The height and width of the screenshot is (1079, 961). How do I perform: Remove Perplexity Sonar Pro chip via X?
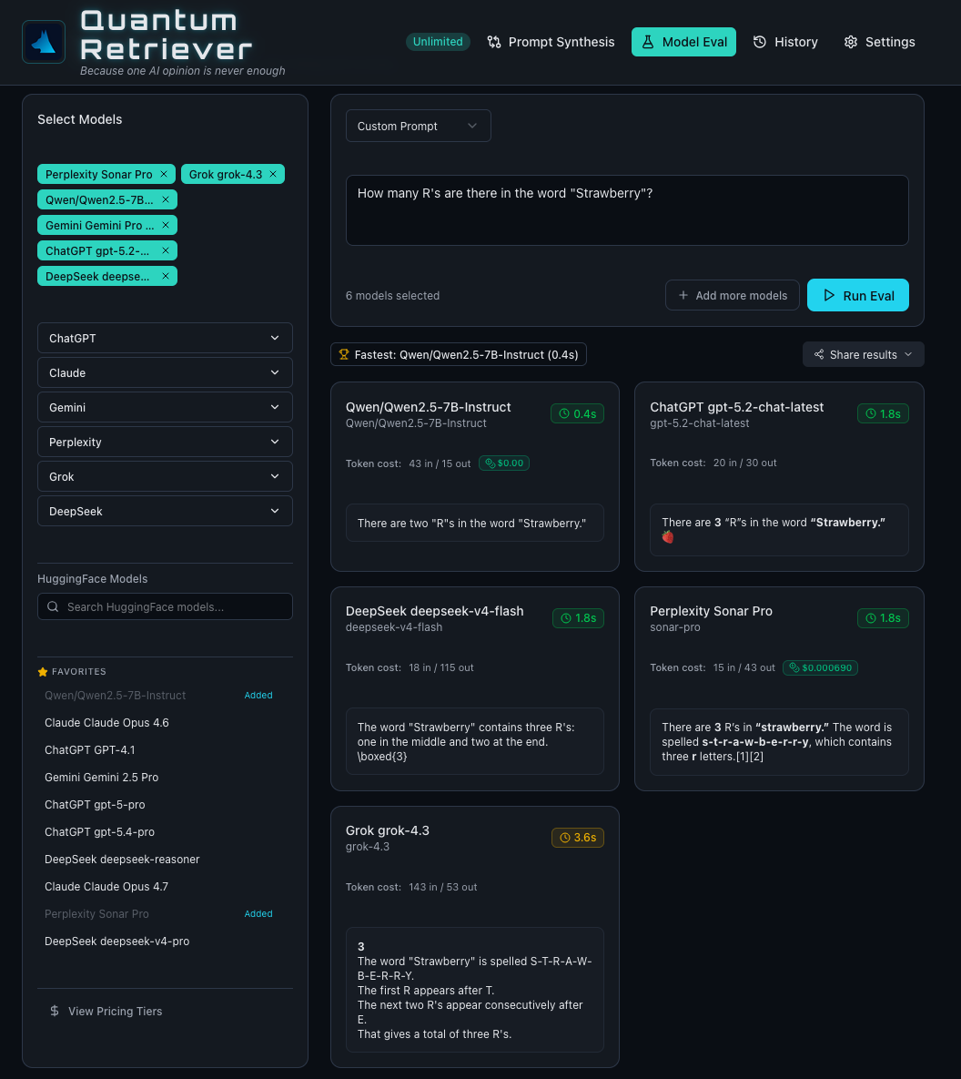[x=164, y=174]
